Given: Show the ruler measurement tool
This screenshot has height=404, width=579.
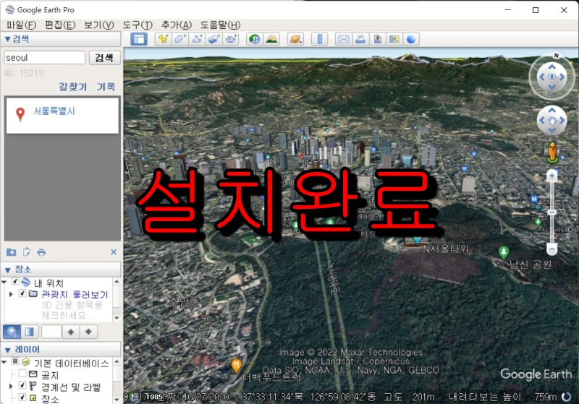Looking at the screenshot, I should [320, 39].
